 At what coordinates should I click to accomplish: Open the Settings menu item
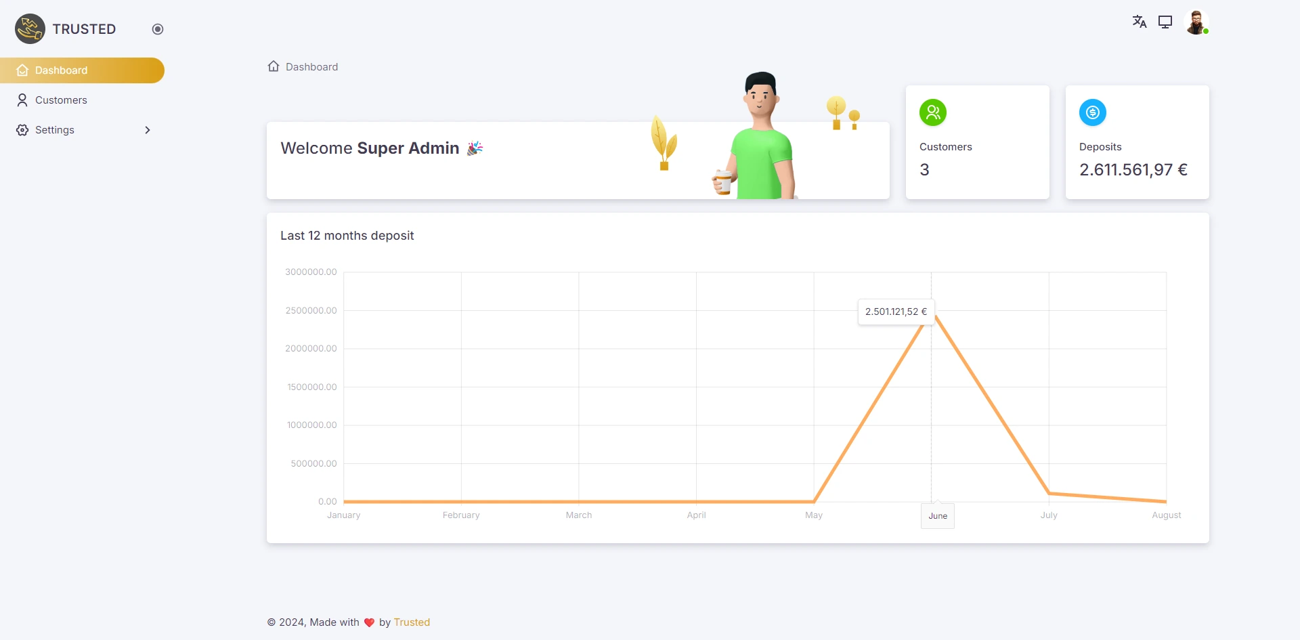click(x=55, y=130)
